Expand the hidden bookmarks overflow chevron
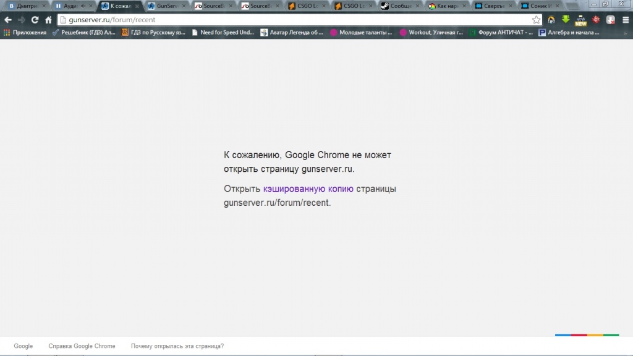Viewport: 633px width, 356px height. point(626,32)
